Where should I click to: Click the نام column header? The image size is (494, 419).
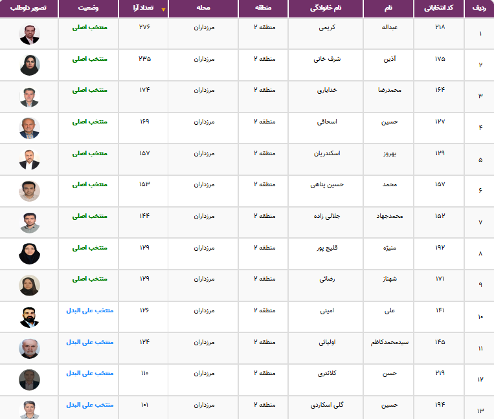(388, 8)
